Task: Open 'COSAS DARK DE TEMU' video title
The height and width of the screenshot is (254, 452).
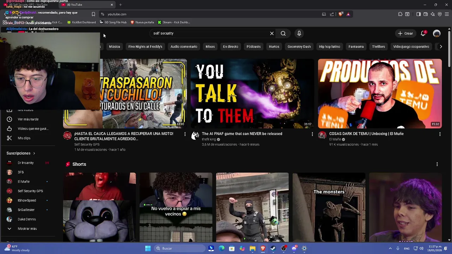Action: pos(366,134)
